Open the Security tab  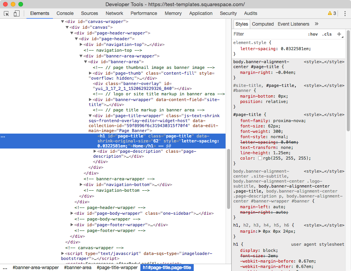point(228,13)
